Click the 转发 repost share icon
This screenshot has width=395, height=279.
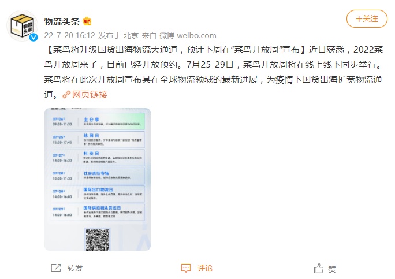tap(55, 268)
